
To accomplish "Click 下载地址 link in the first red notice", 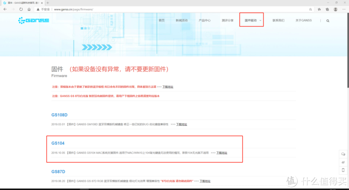I will pyautogui.click(x=168, y=87).
